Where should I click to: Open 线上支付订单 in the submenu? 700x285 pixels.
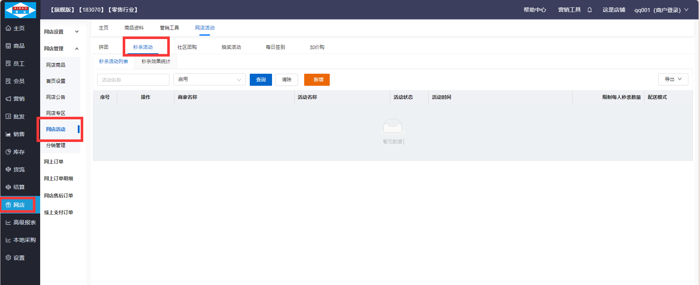point(58,212)
